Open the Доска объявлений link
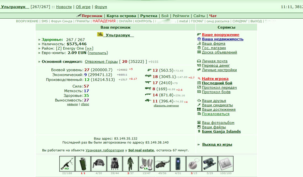303x177 pixels. point(219,52)
